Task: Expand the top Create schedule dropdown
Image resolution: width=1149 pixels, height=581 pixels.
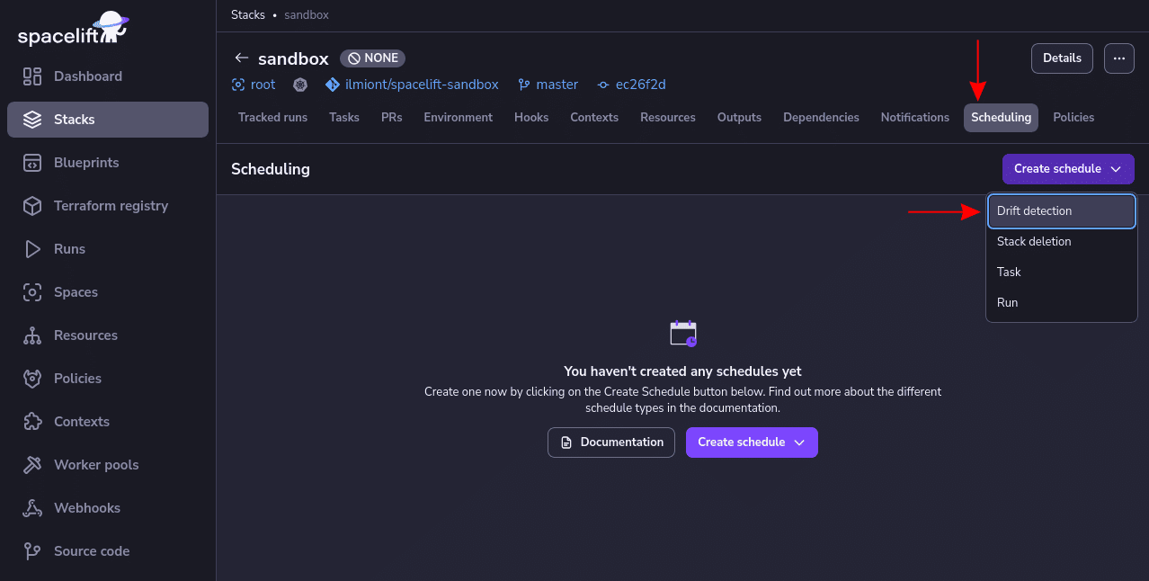Action: pyautogui.click(x=1068, y=168)
